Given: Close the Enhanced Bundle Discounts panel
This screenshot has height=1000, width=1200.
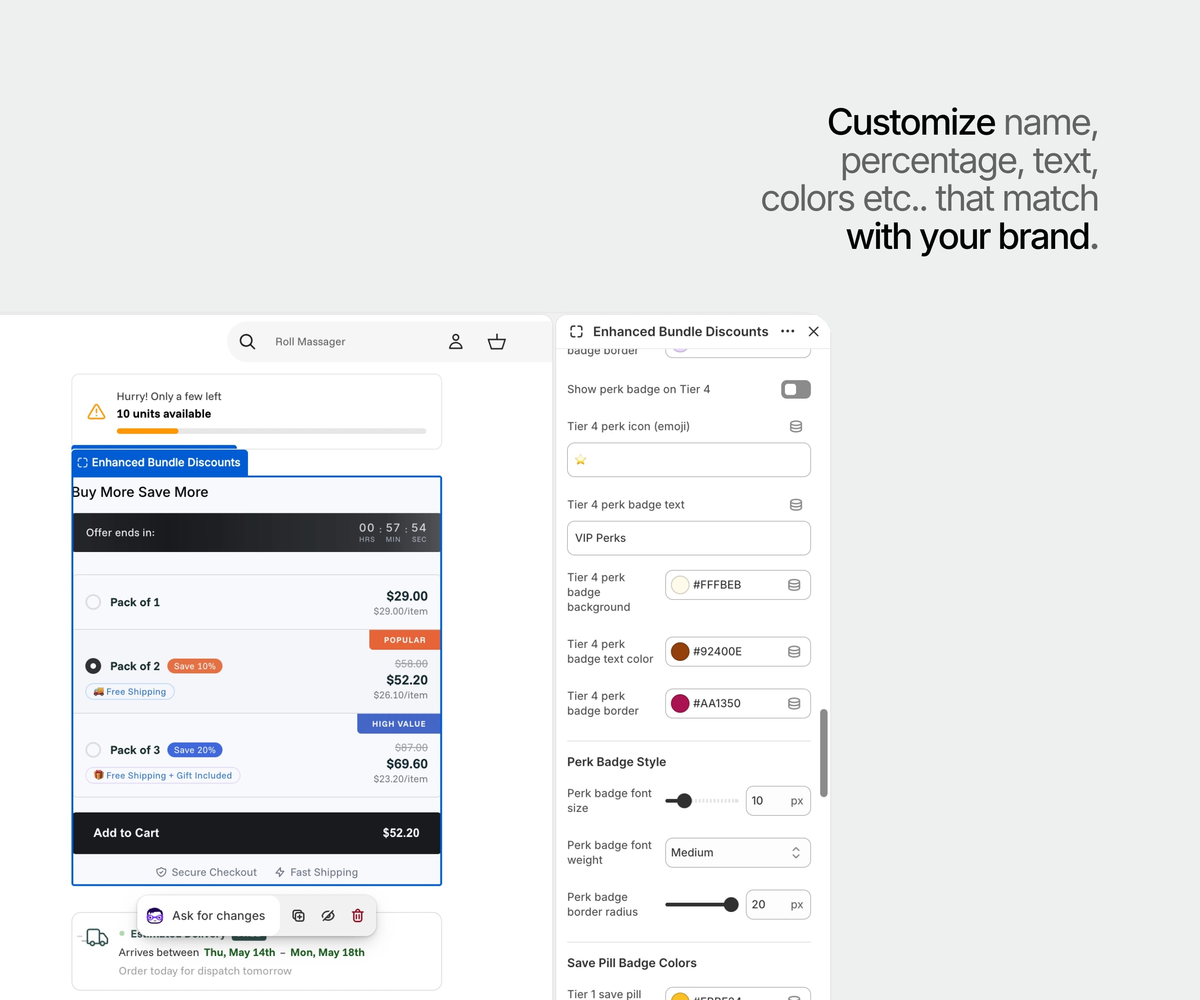Looking at the screenshot, I should tap(814, 332).
